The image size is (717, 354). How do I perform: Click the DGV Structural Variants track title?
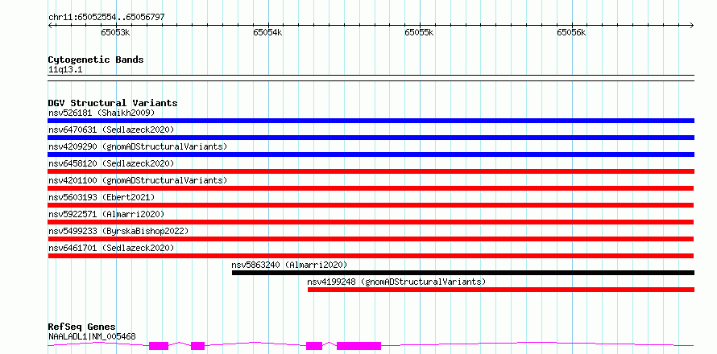pyautogui.click(x=113, y=103)
